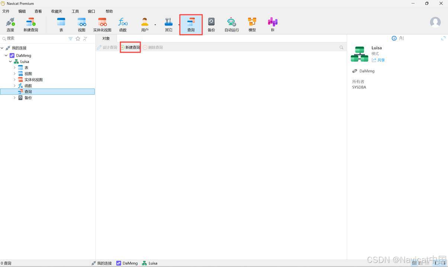Open the 收藏夹 menu

tap(57, 12)
